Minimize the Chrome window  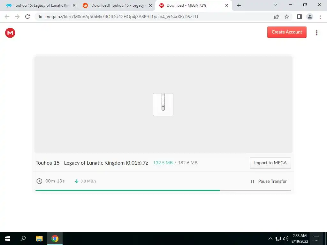coord(290,4)
